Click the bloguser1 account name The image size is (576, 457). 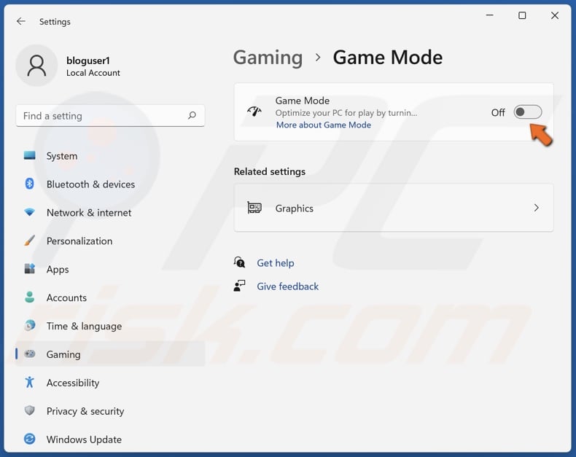[87, 60]
